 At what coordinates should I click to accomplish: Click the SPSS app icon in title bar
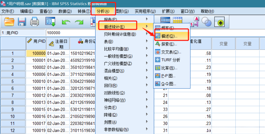pos(3,4)
